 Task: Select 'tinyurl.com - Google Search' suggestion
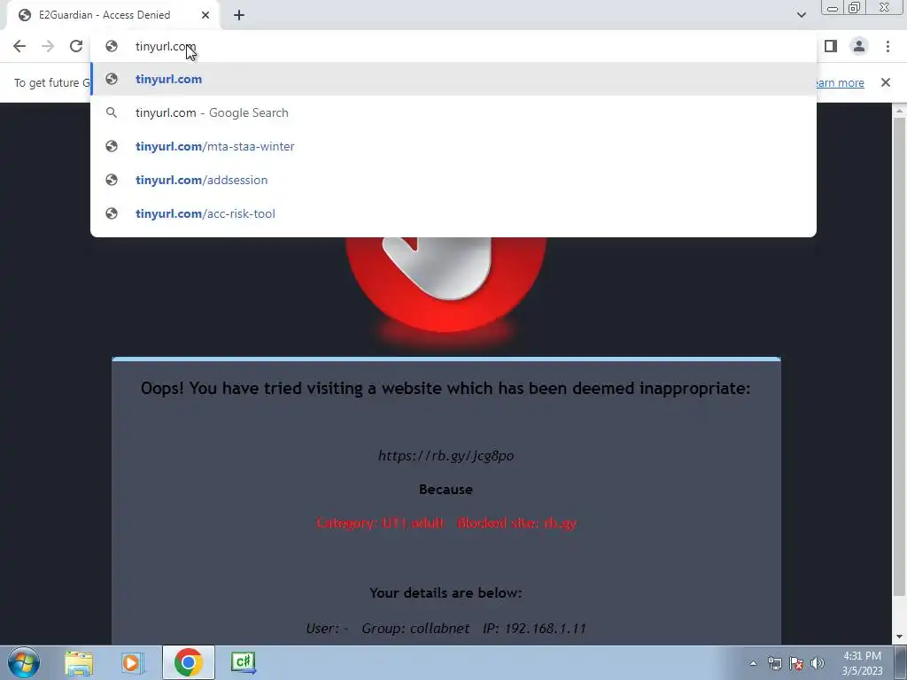pos(453,112)
